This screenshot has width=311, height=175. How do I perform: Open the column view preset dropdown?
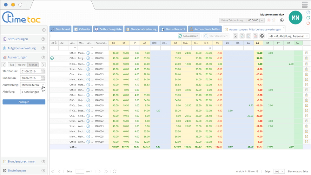[288, 36]
